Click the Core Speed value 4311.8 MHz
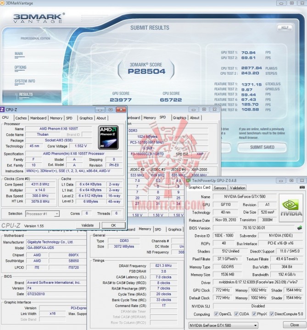 point(40,184)
